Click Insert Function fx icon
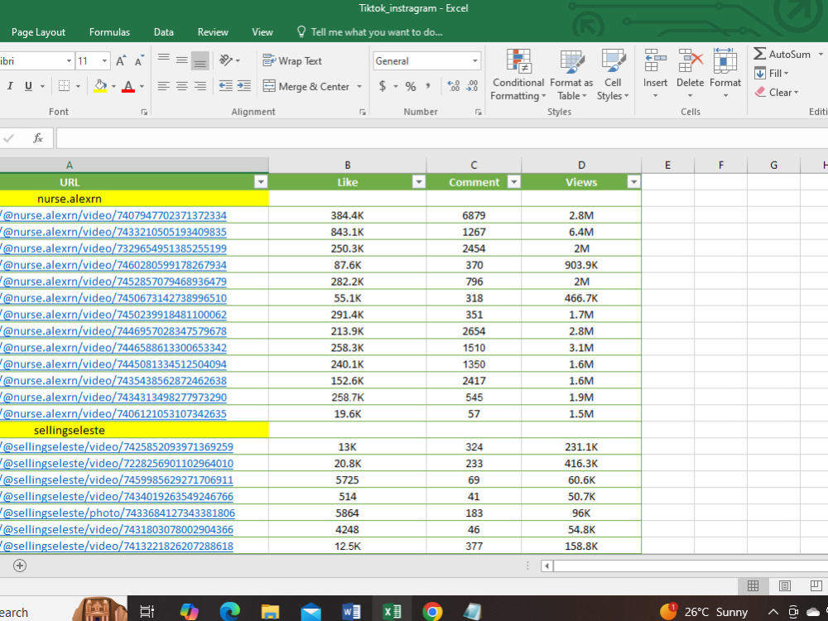Viewport: 828px width, 621px height. (38, 138)
